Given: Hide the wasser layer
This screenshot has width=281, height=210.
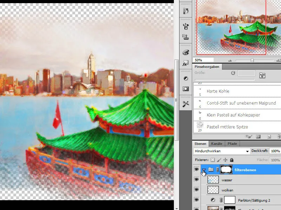Looking at the screenshot, I should pyautogui.click(x=196, y=180).
